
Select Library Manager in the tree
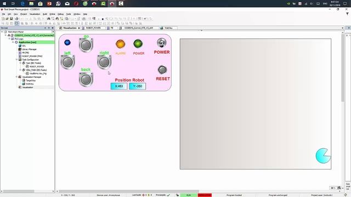point(29,49)
